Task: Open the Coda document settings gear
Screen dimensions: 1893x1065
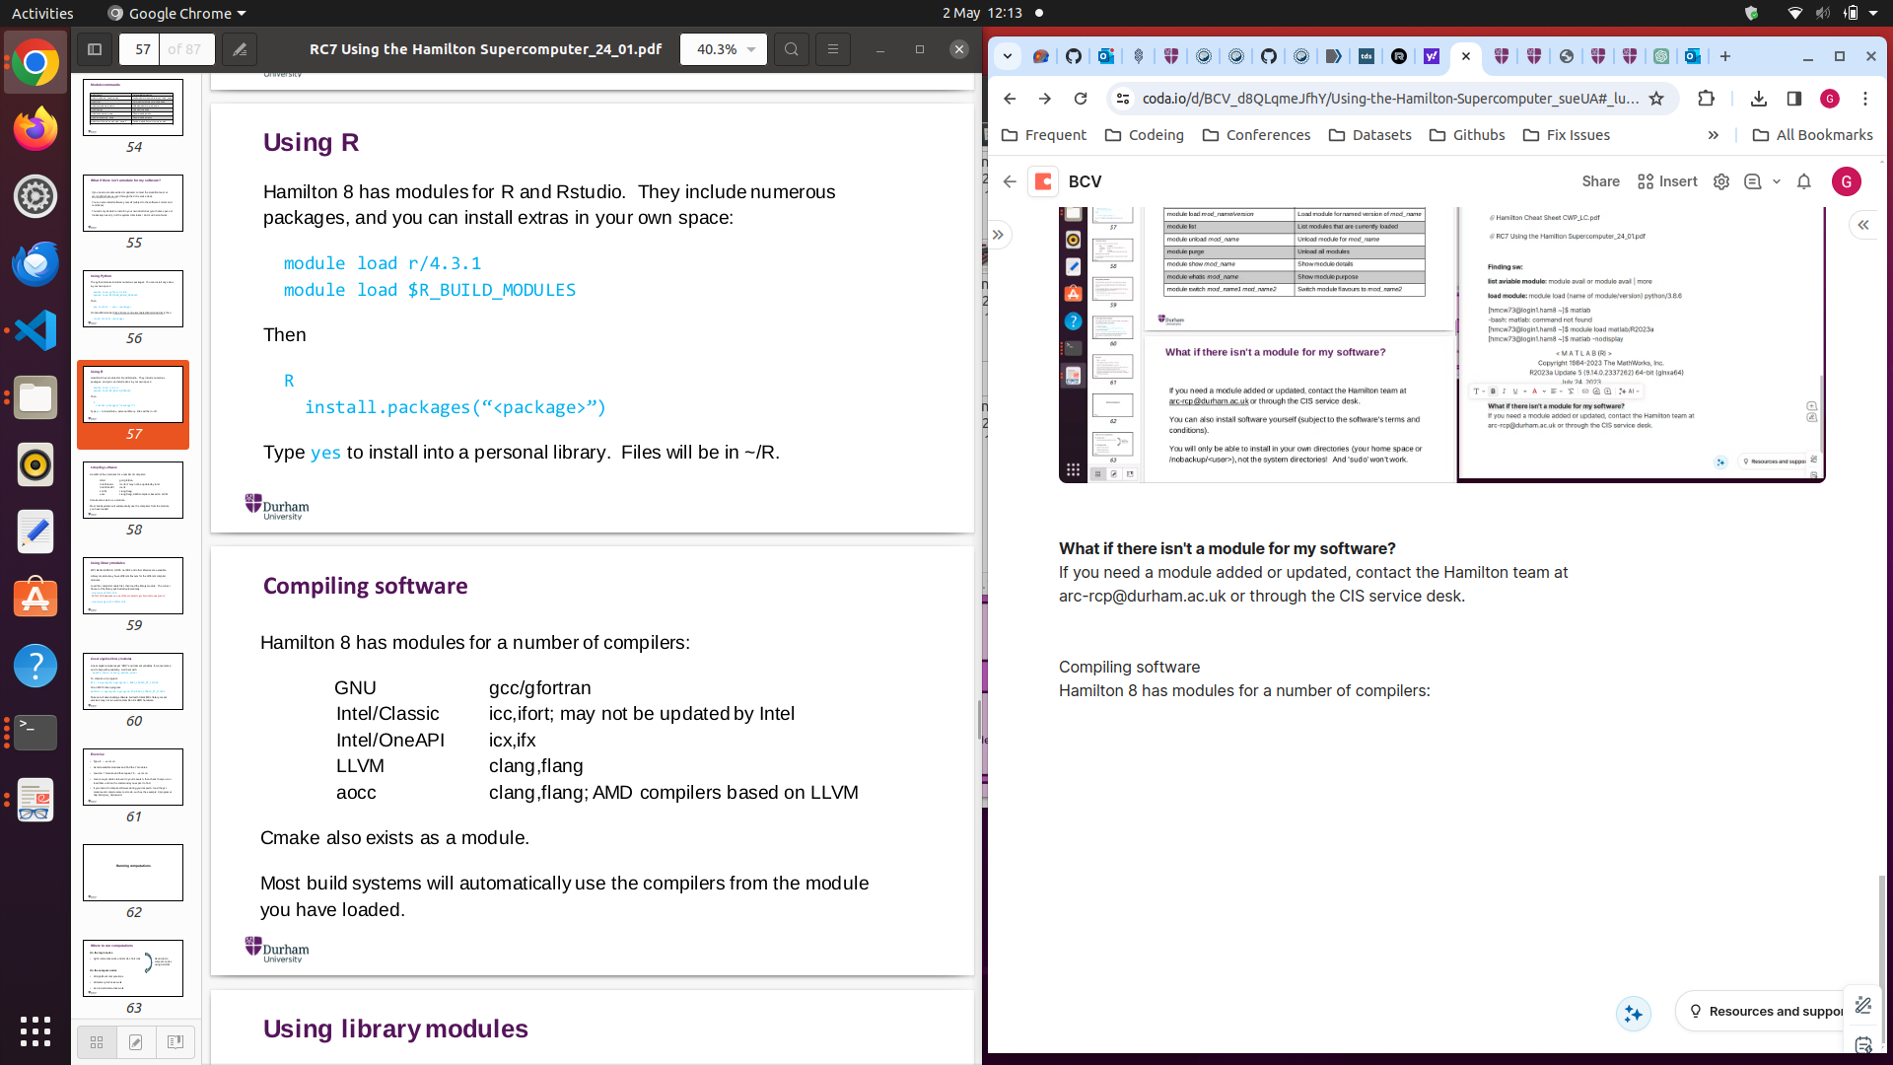Action: click(x=1720, y=181)
